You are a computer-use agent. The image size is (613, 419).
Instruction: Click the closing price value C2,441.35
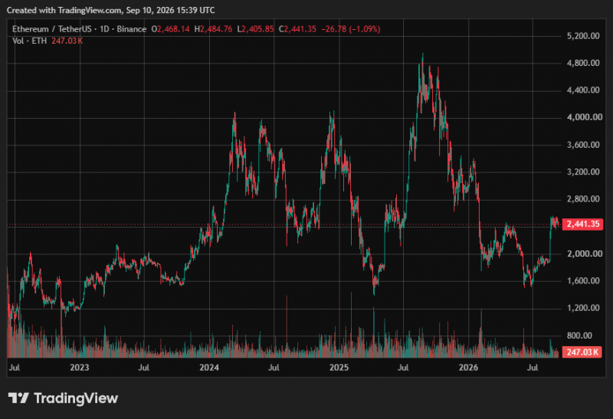pos(297,29)
